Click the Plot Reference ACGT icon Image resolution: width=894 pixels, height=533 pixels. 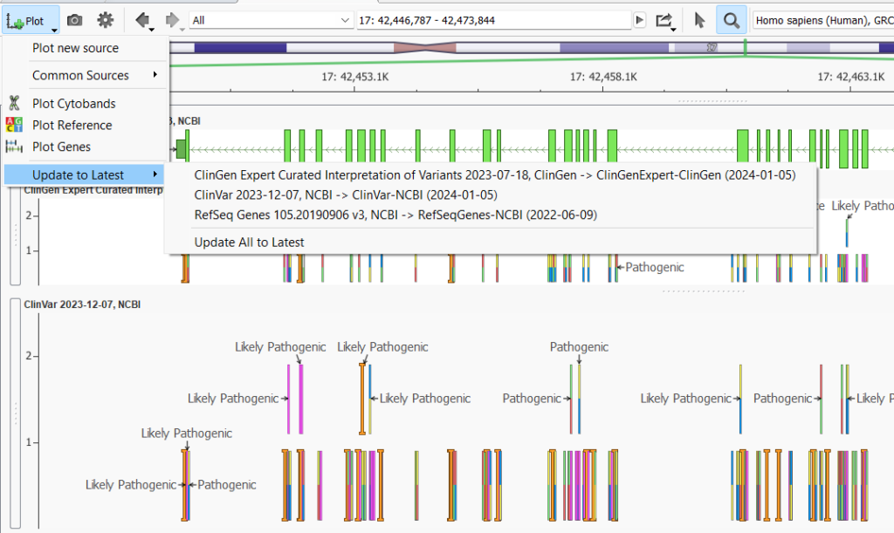pyautogui.click(x=14, y=125)
